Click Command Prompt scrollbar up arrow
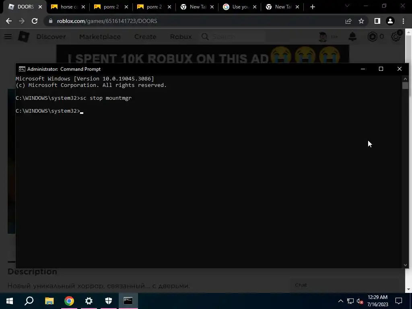Viewport: 412px width, 309px height. [405, 79]
